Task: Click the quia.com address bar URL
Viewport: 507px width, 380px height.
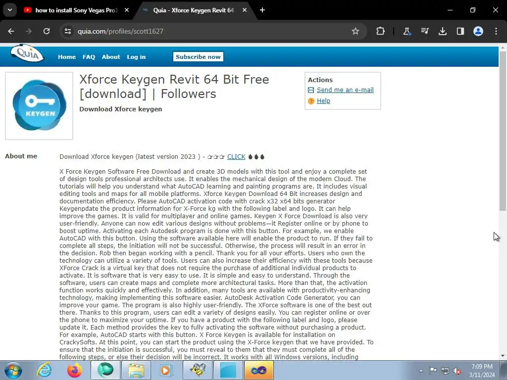Action: [x=120, y=31]
